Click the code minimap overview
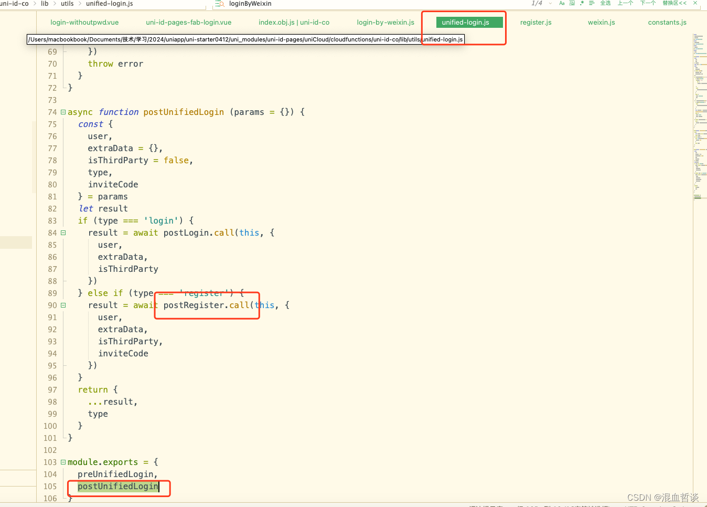Viewport: 707px width, 507px height. click(700, 117)
